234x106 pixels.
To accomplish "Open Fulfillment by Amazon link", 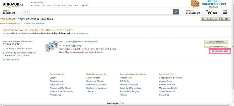I will [96, 84].
